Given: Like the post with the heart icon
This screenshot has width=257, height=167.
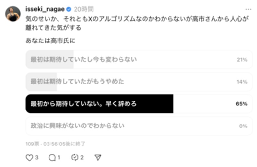Looking at the screenshot, I should tap(30, 158).
